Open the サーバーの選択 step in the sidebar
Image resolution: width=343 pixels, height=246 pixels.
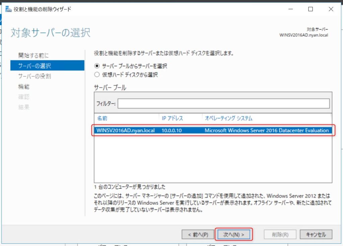coord(35,66)
